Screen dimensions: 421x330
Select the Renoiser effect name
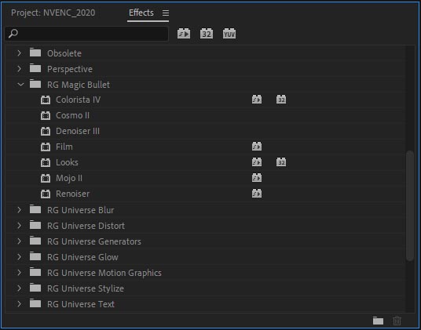72,194
